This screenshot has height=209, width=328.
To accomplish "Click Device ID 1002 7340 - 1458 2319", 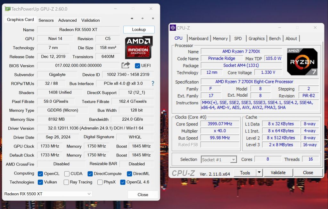I will (128, 75).
